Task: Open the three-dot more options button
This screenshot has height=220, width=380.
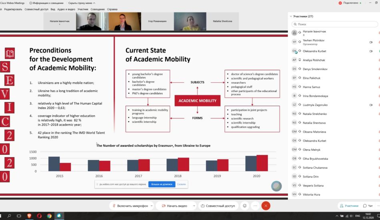Action: [x=255, y=206]
